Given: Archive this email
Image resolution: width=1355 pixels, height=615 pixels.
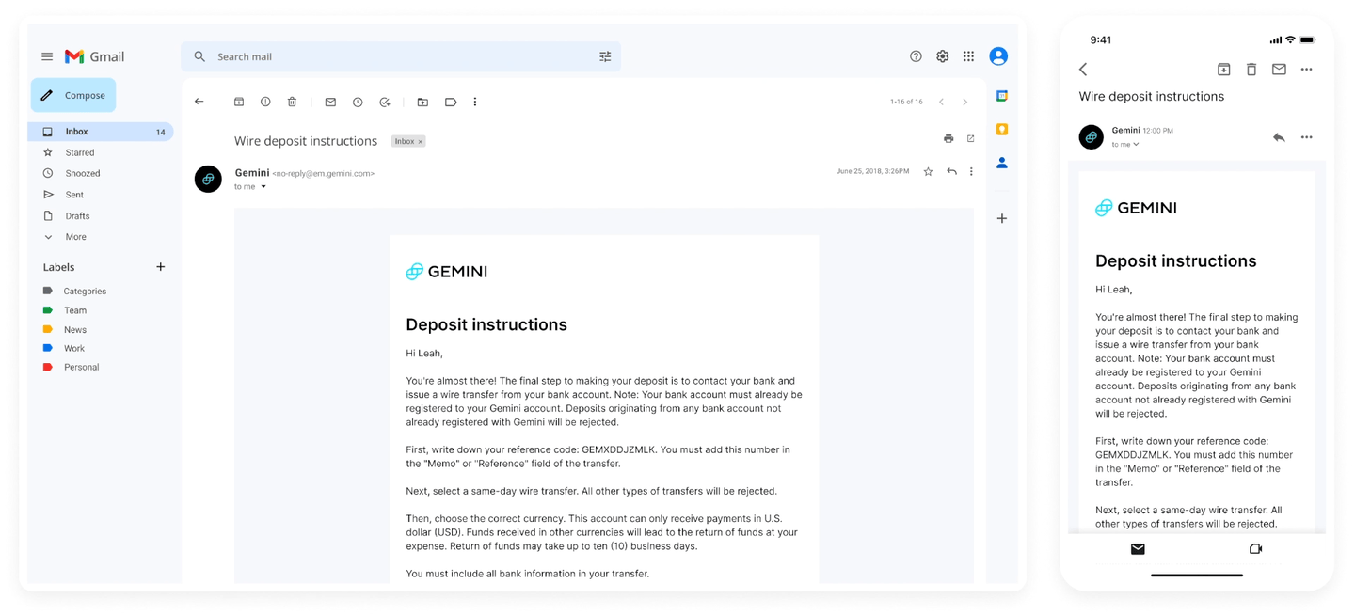Looking at the screenshot, I should point(239,102).
